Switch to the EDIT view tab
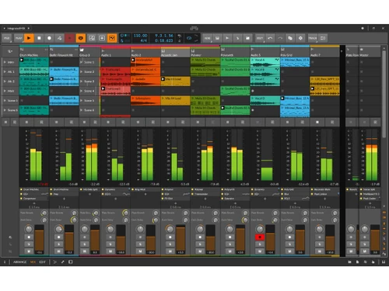 42,262
